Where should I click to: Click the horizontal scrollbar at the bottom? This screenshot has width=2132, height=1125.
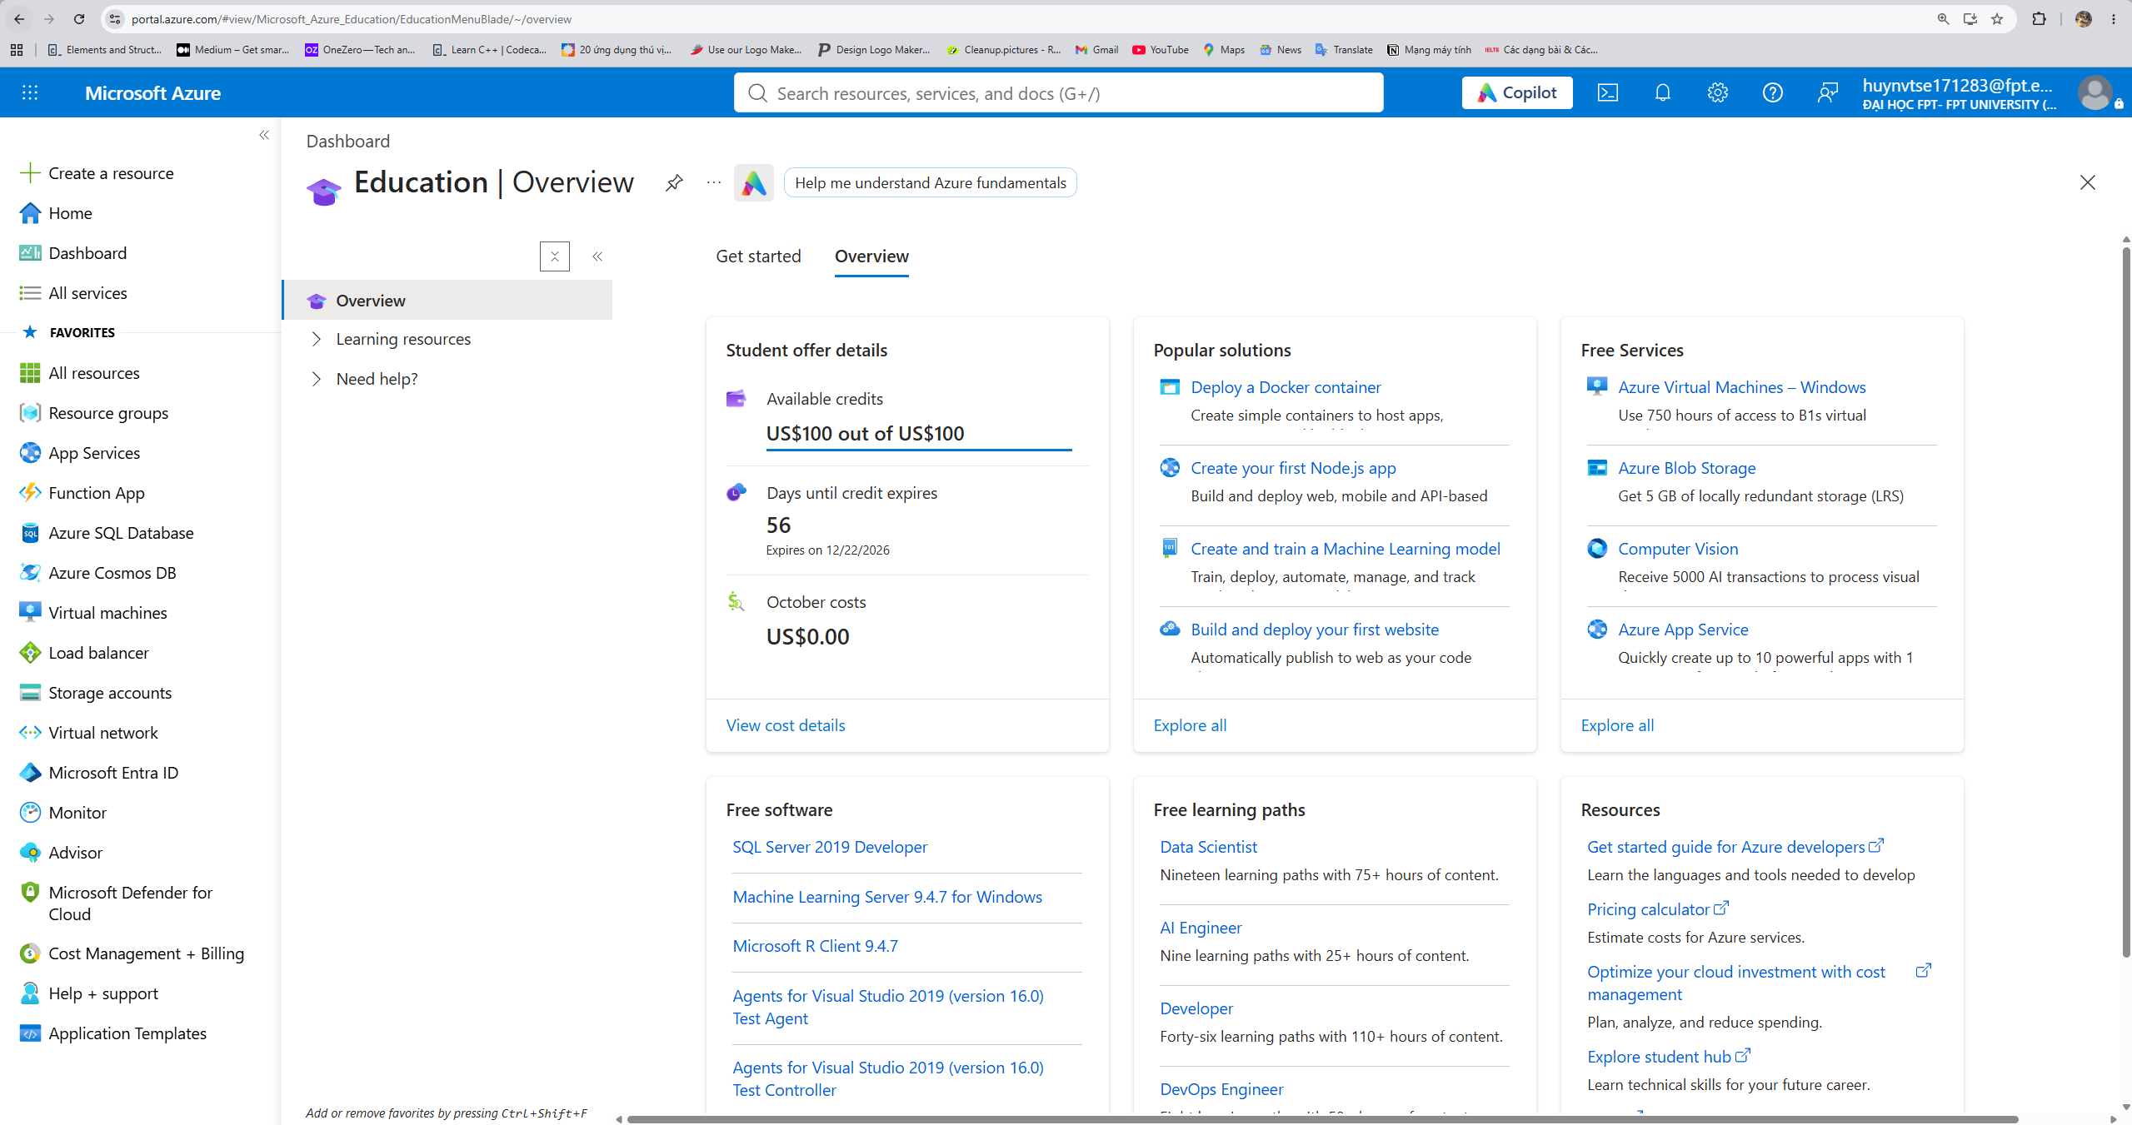tap(1322, 1119)
